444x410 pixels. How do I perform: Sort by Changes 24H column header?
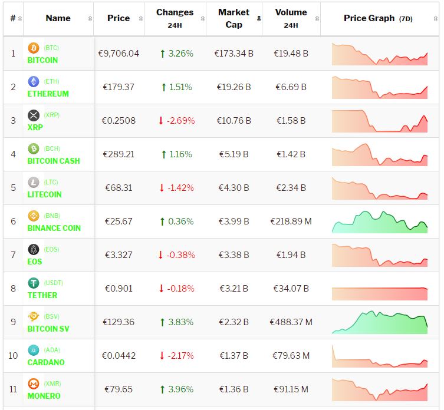[175, 18]
